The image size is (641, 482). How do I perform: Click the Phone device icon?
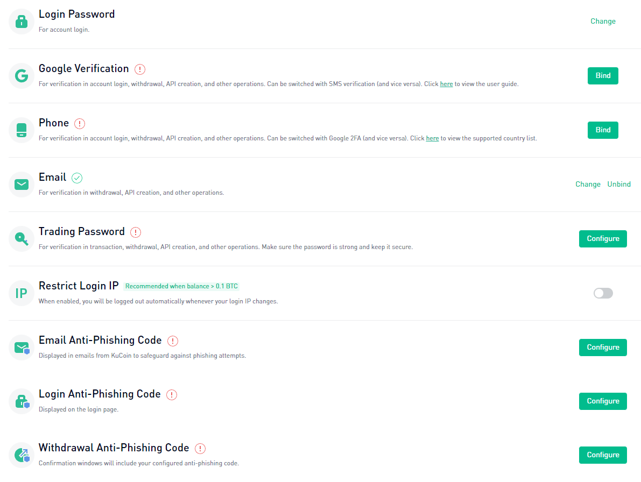[21, 130]
